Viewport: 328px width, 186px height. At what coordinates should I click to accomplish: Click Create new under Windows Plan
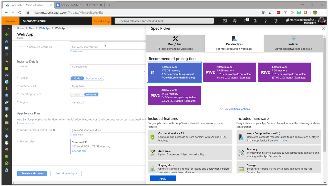pyautogui.click(x=76, y=134)
